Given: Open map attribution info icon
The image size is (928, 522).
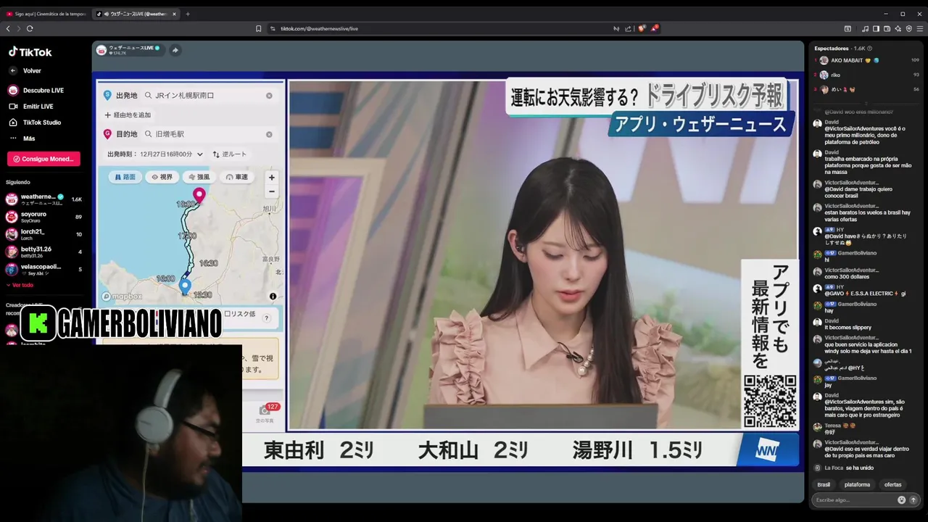Looking at the screenshot, I should pyautogui.click(x=273, y=296).
